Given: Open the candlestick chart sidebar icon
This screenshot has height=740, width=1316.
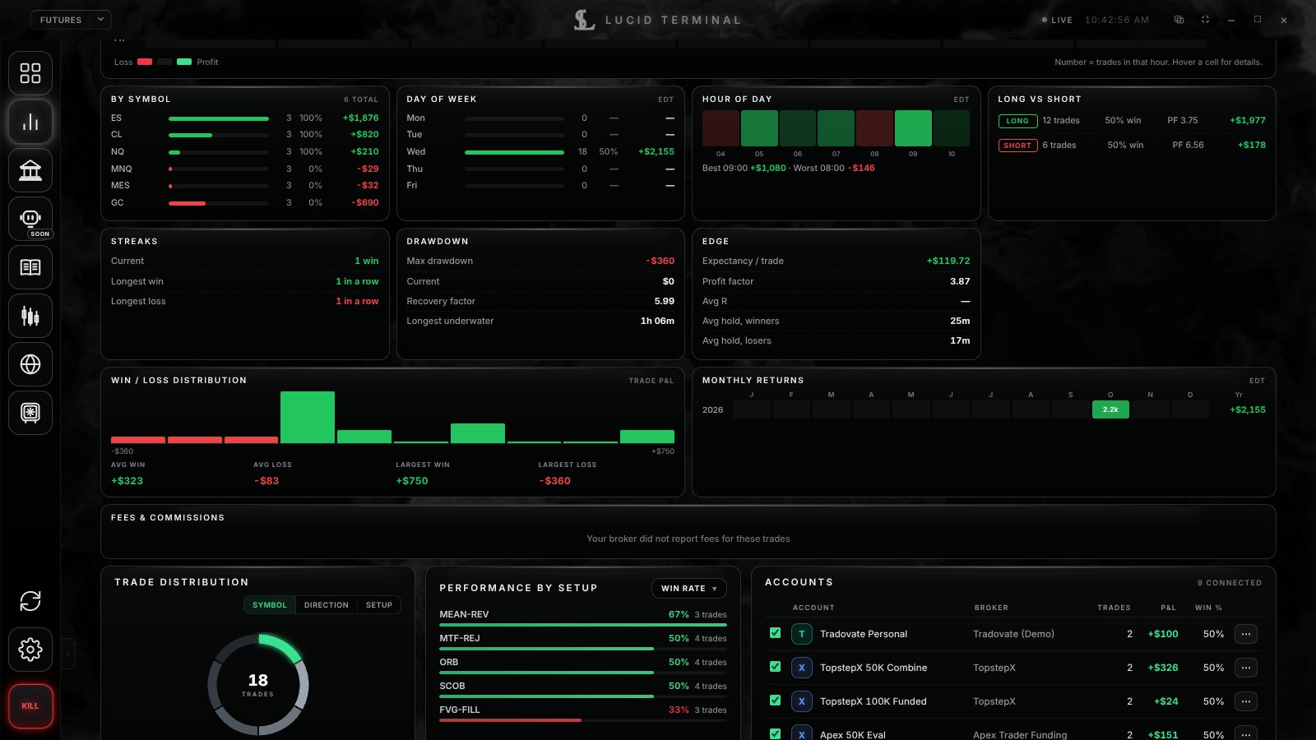Looking at the screenshot, I should (x=30, y=316).
